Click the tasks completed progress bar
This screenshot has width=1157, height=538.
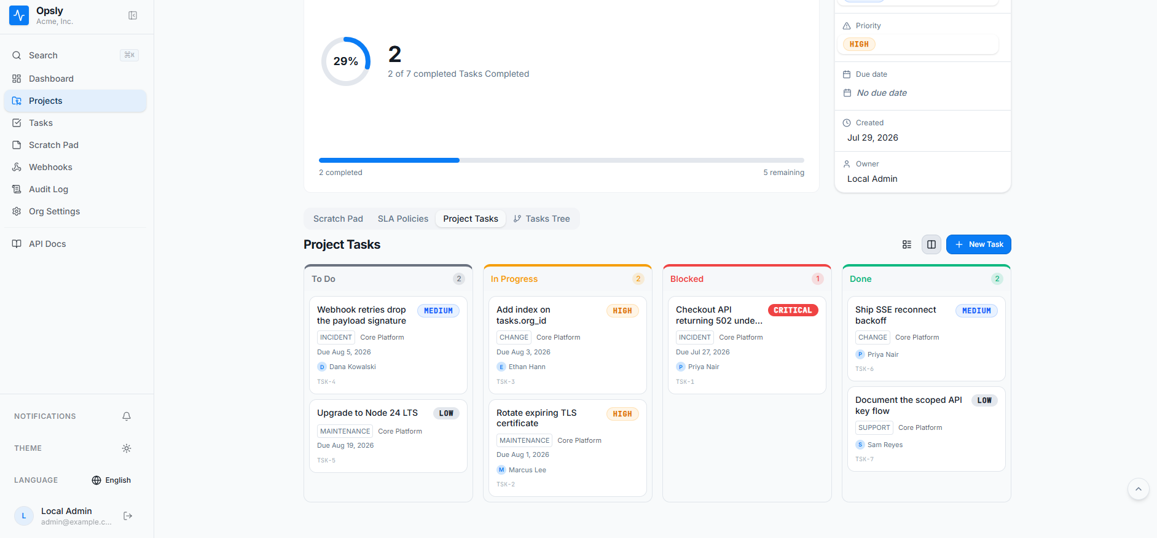pyautogui.click(x=562, y=160)
